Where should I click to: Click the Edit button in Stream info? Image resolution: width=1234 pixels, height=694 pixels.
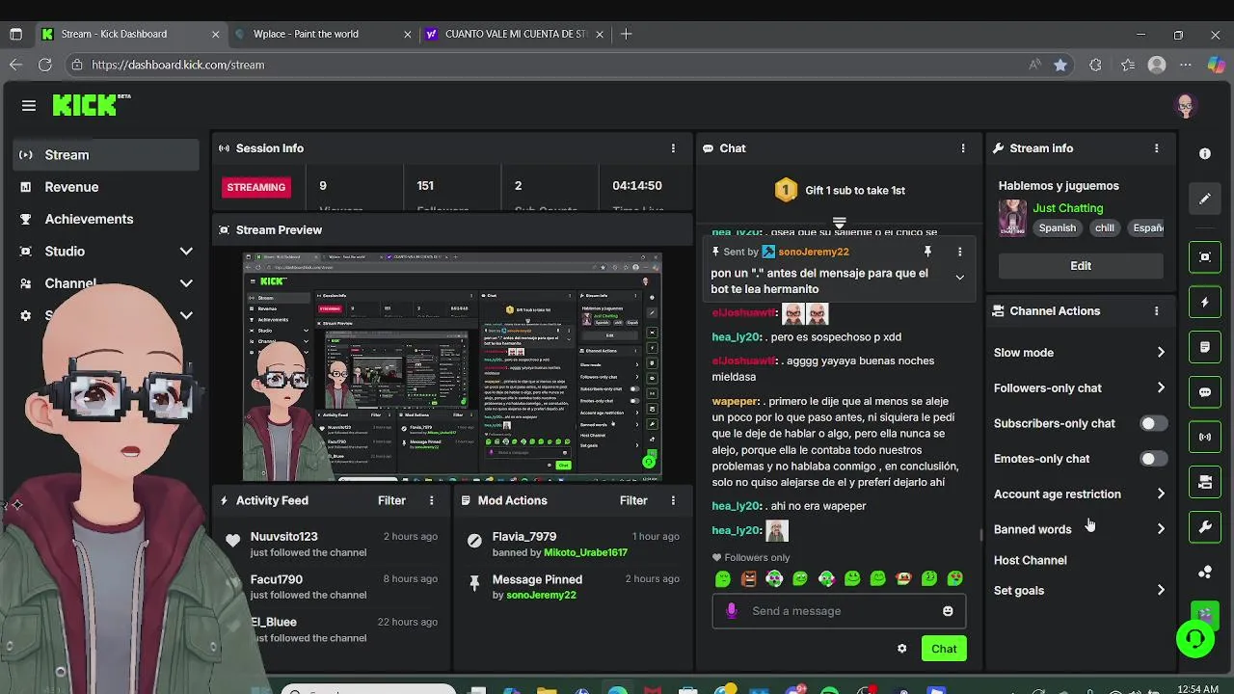[x=1081, y=266]
